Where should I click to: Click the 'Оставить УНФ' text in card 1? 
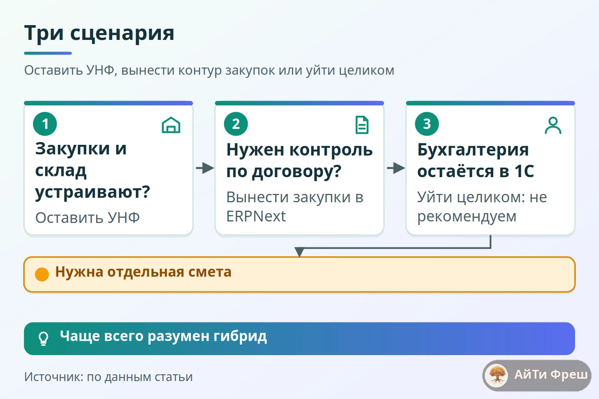point(87,218)
